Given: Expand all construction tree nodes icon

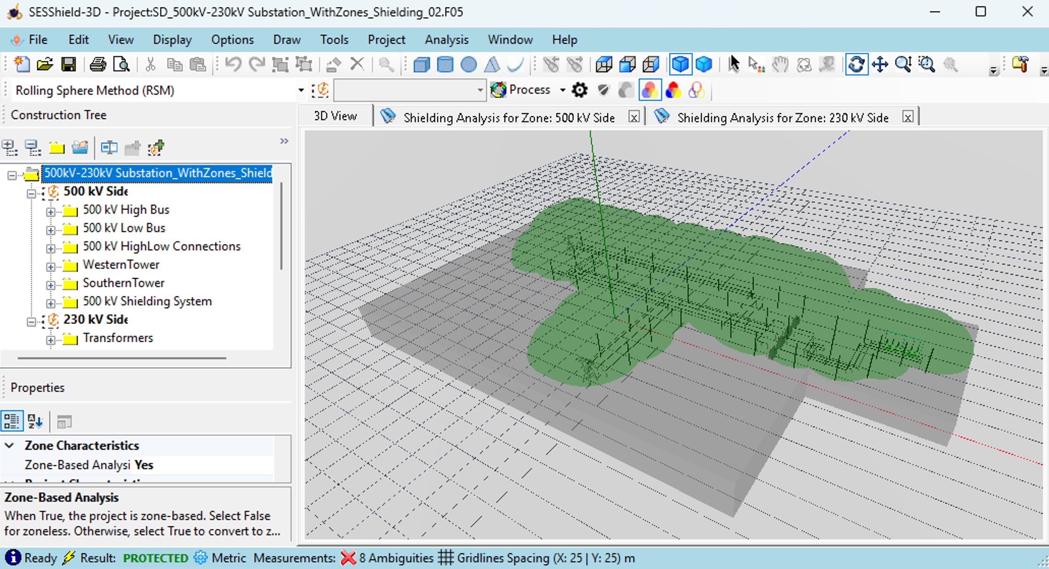Looking at the screenshot, I should click(10, 148).
